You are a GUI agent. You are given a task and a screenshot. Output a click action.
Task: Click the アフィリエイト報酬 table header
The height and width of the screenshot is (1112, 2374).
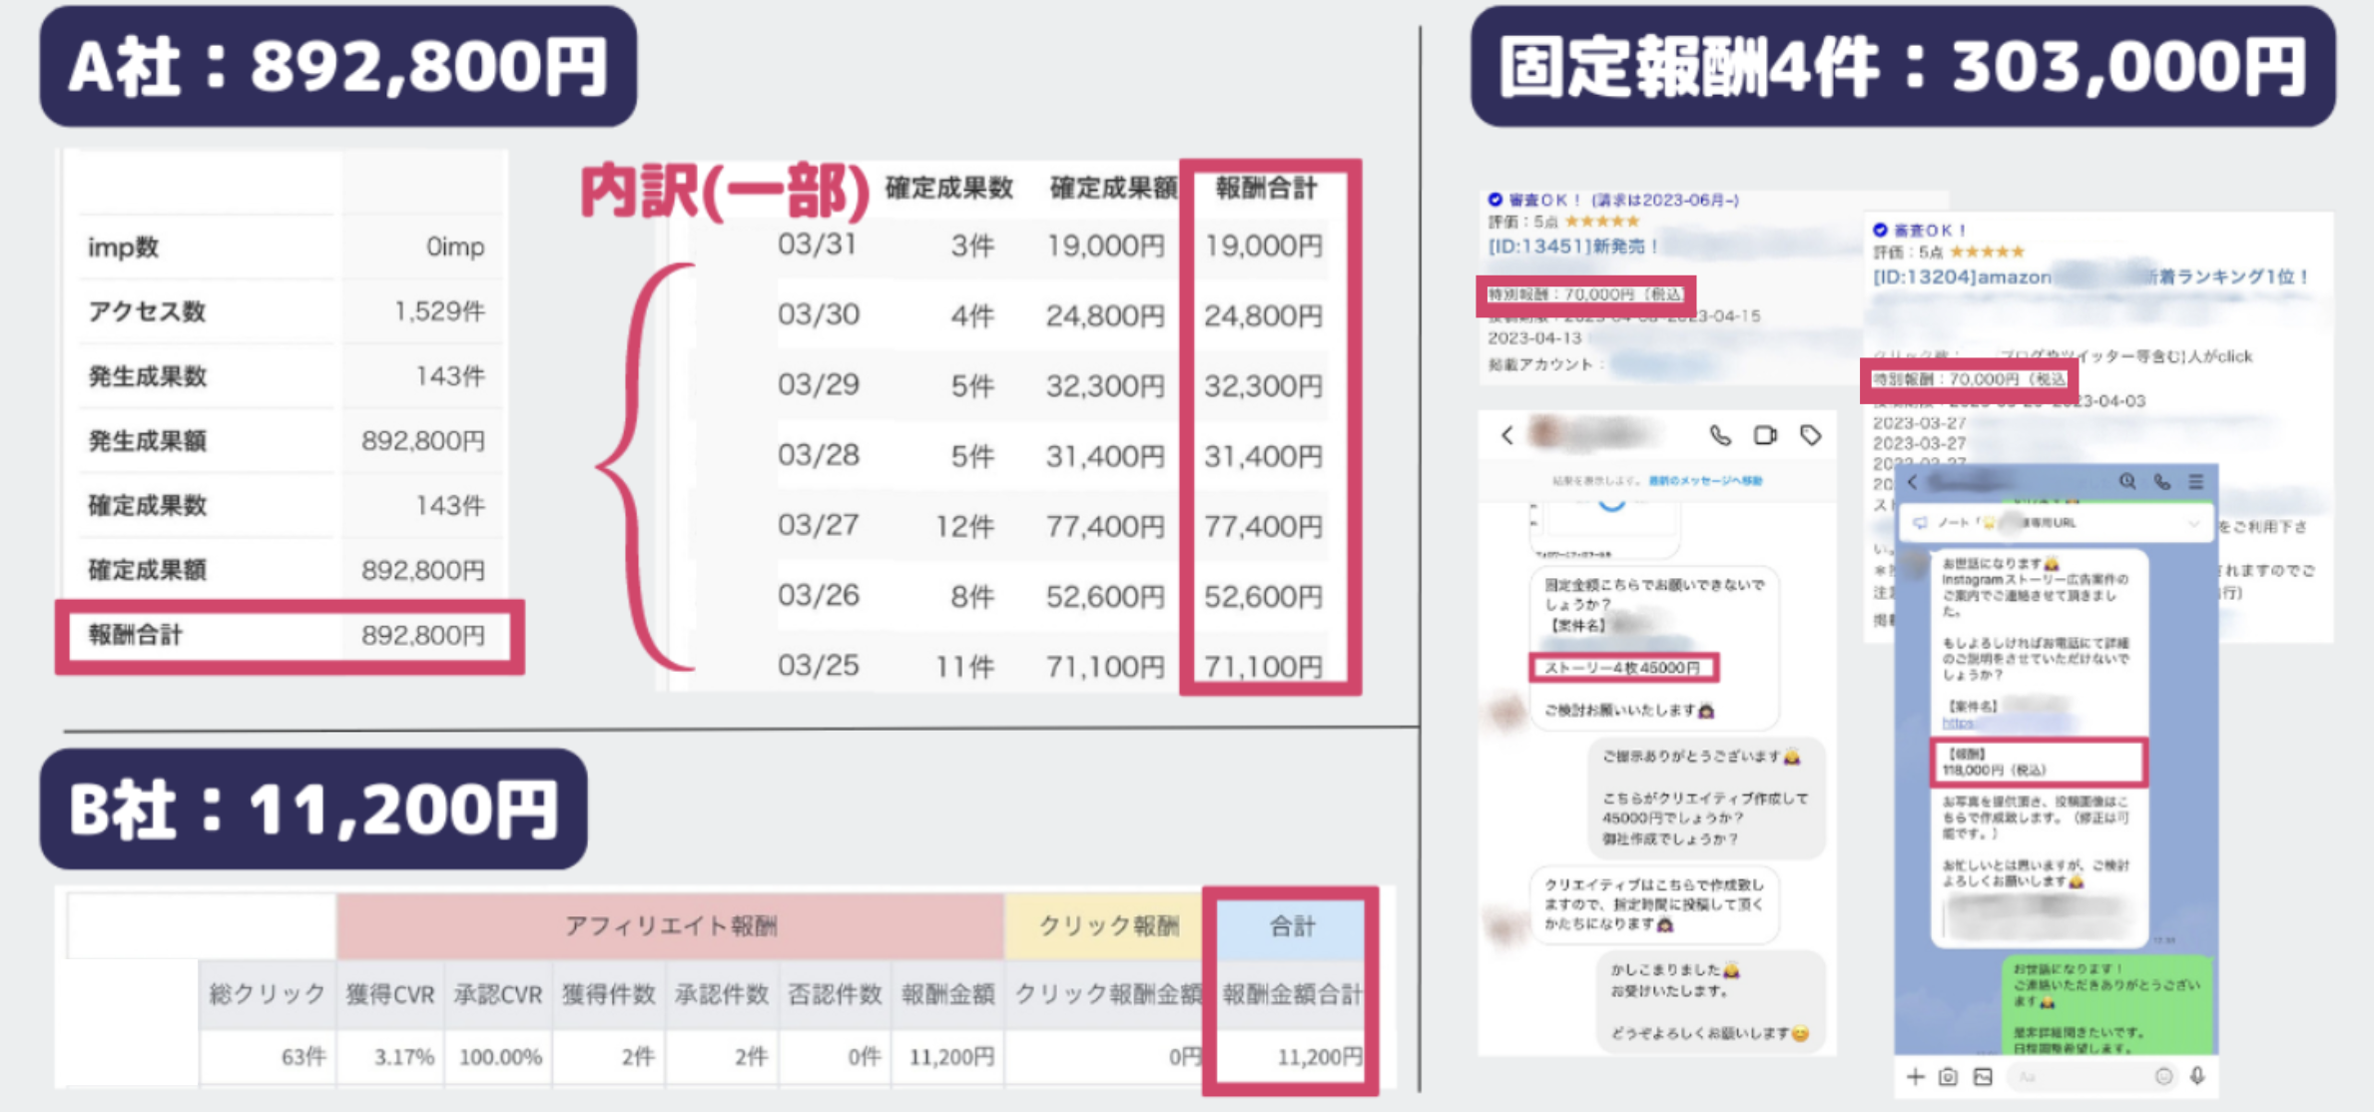[670, 926]
